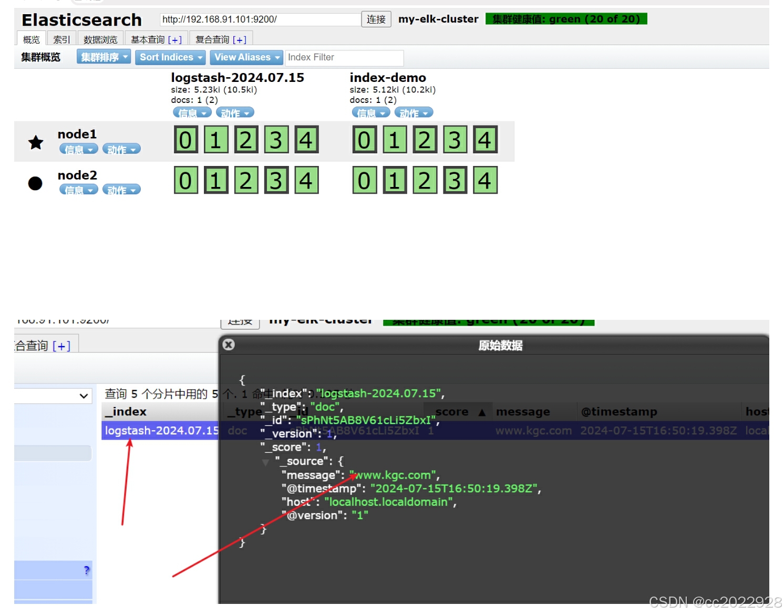Click the my-elk-cluster name label

(x=438, y=19)
